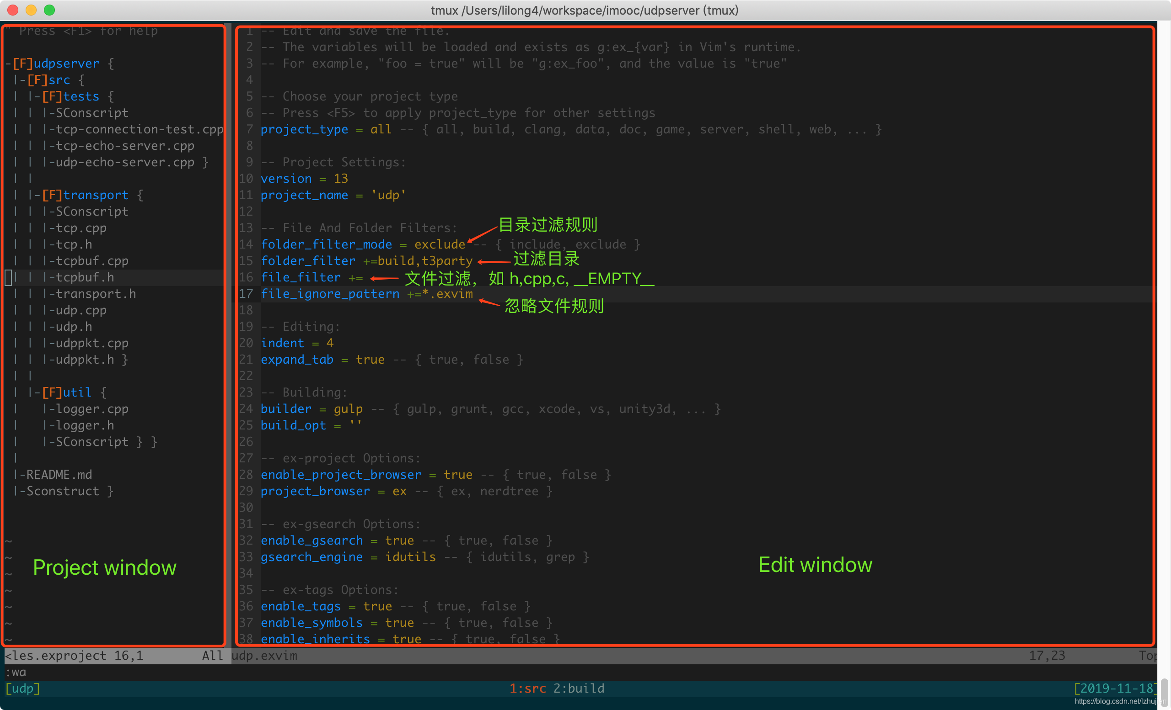Open tcp-echo-server.cpp in the project tree
Image resolution: width=1171 pixels, height=710 pixels.
coord(124,146)
